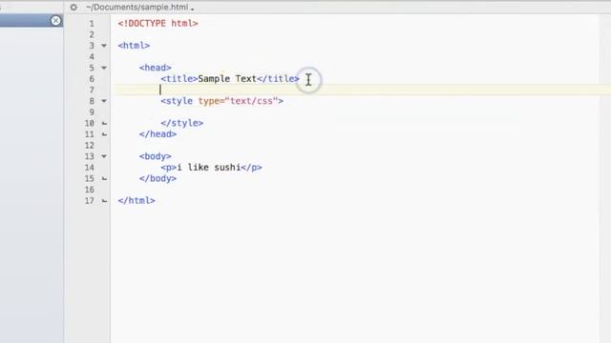
Task: Click the opening <body> tag
Action: (155, 156)
